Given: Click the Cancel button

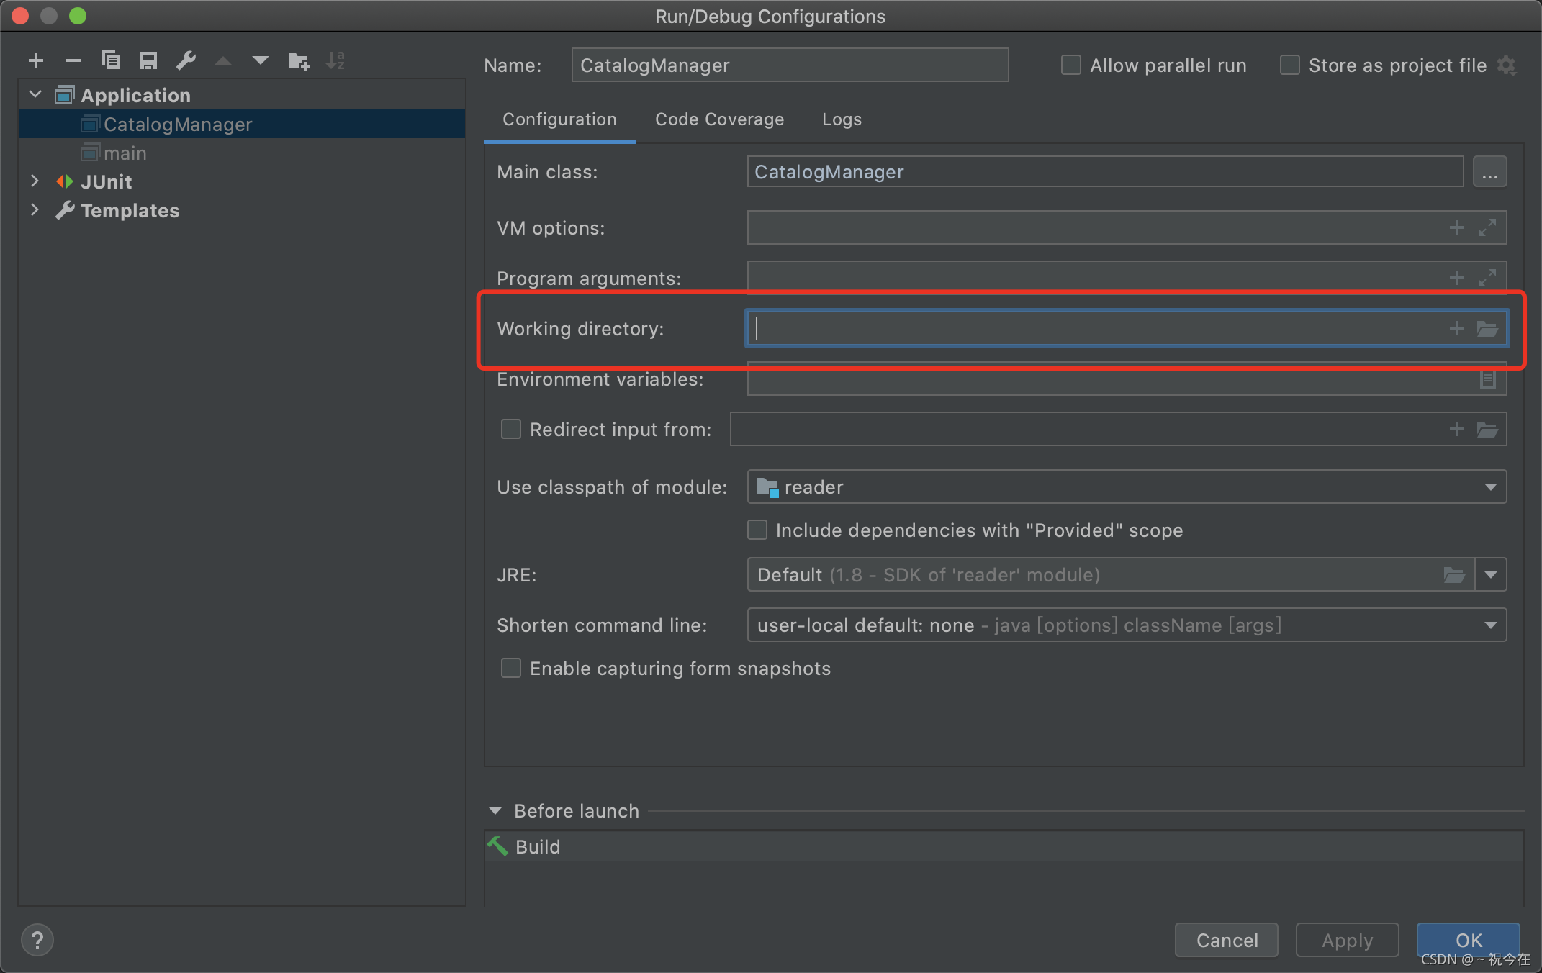Looking at the screenshot, I should [1227, 940].
